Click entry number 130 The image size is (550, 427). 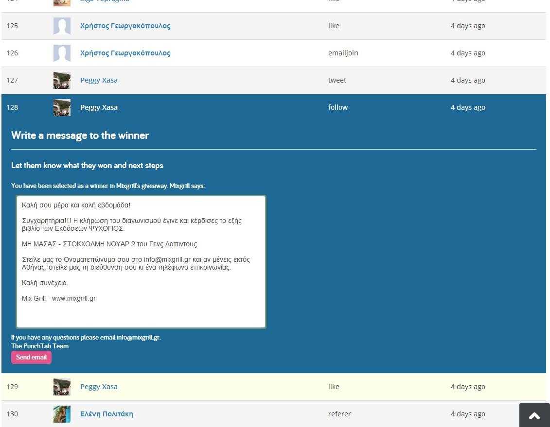coord(12,414)
